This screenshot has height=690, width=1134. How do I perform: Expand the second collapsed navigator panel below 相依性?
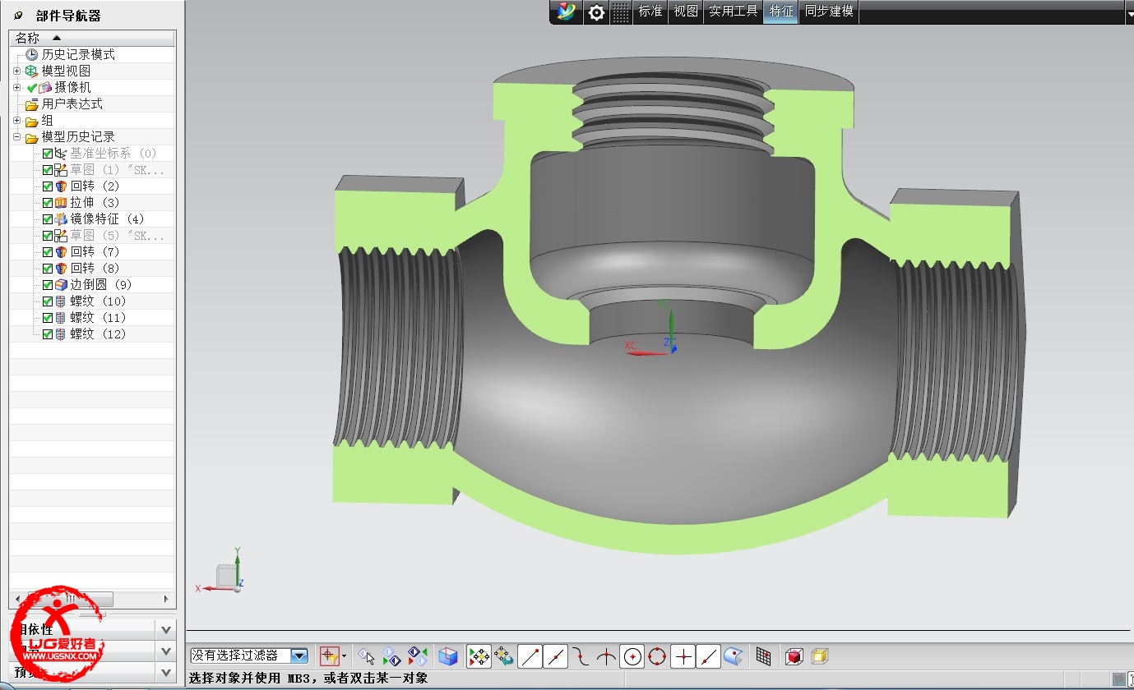[x=166, y=651]
